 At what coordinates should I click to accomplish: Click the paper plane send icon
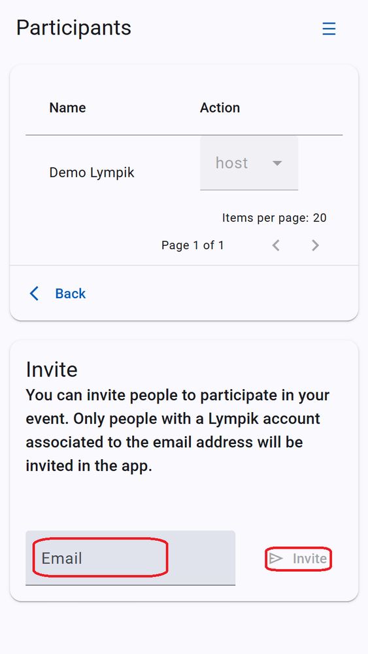click(276, 559)
